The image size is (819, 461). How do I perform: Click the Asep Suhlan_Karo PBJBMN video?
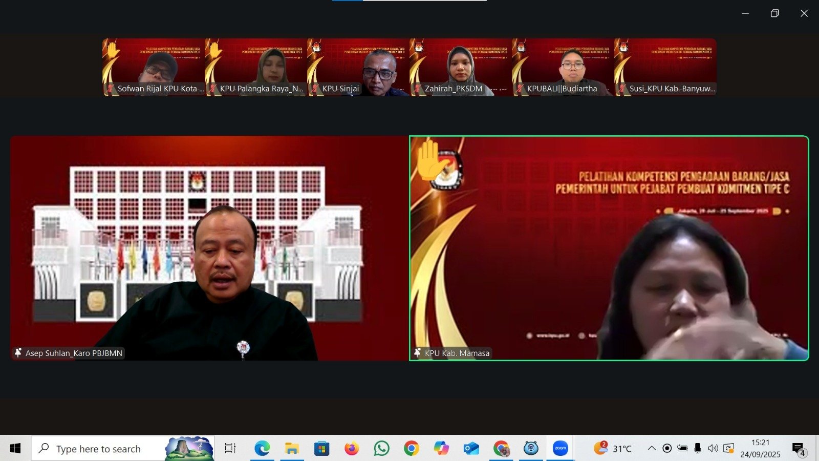tap(209, 248)
